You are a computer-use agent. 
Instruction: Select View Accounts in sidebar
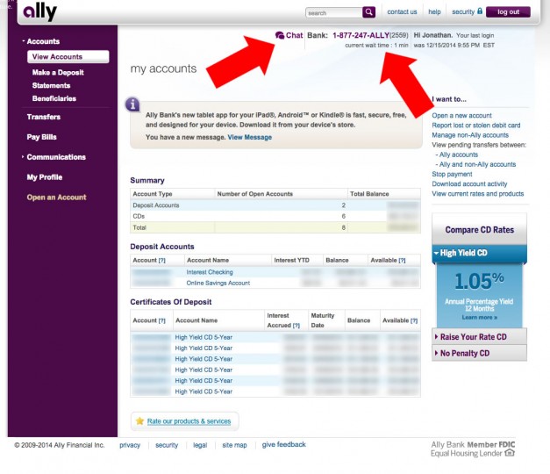[68, 56]
